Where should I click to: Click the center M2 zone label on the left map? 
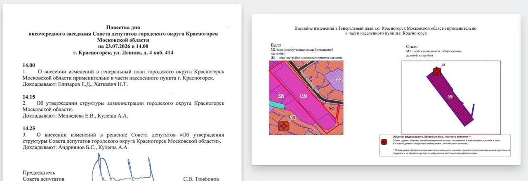click(x=304, y=96)
